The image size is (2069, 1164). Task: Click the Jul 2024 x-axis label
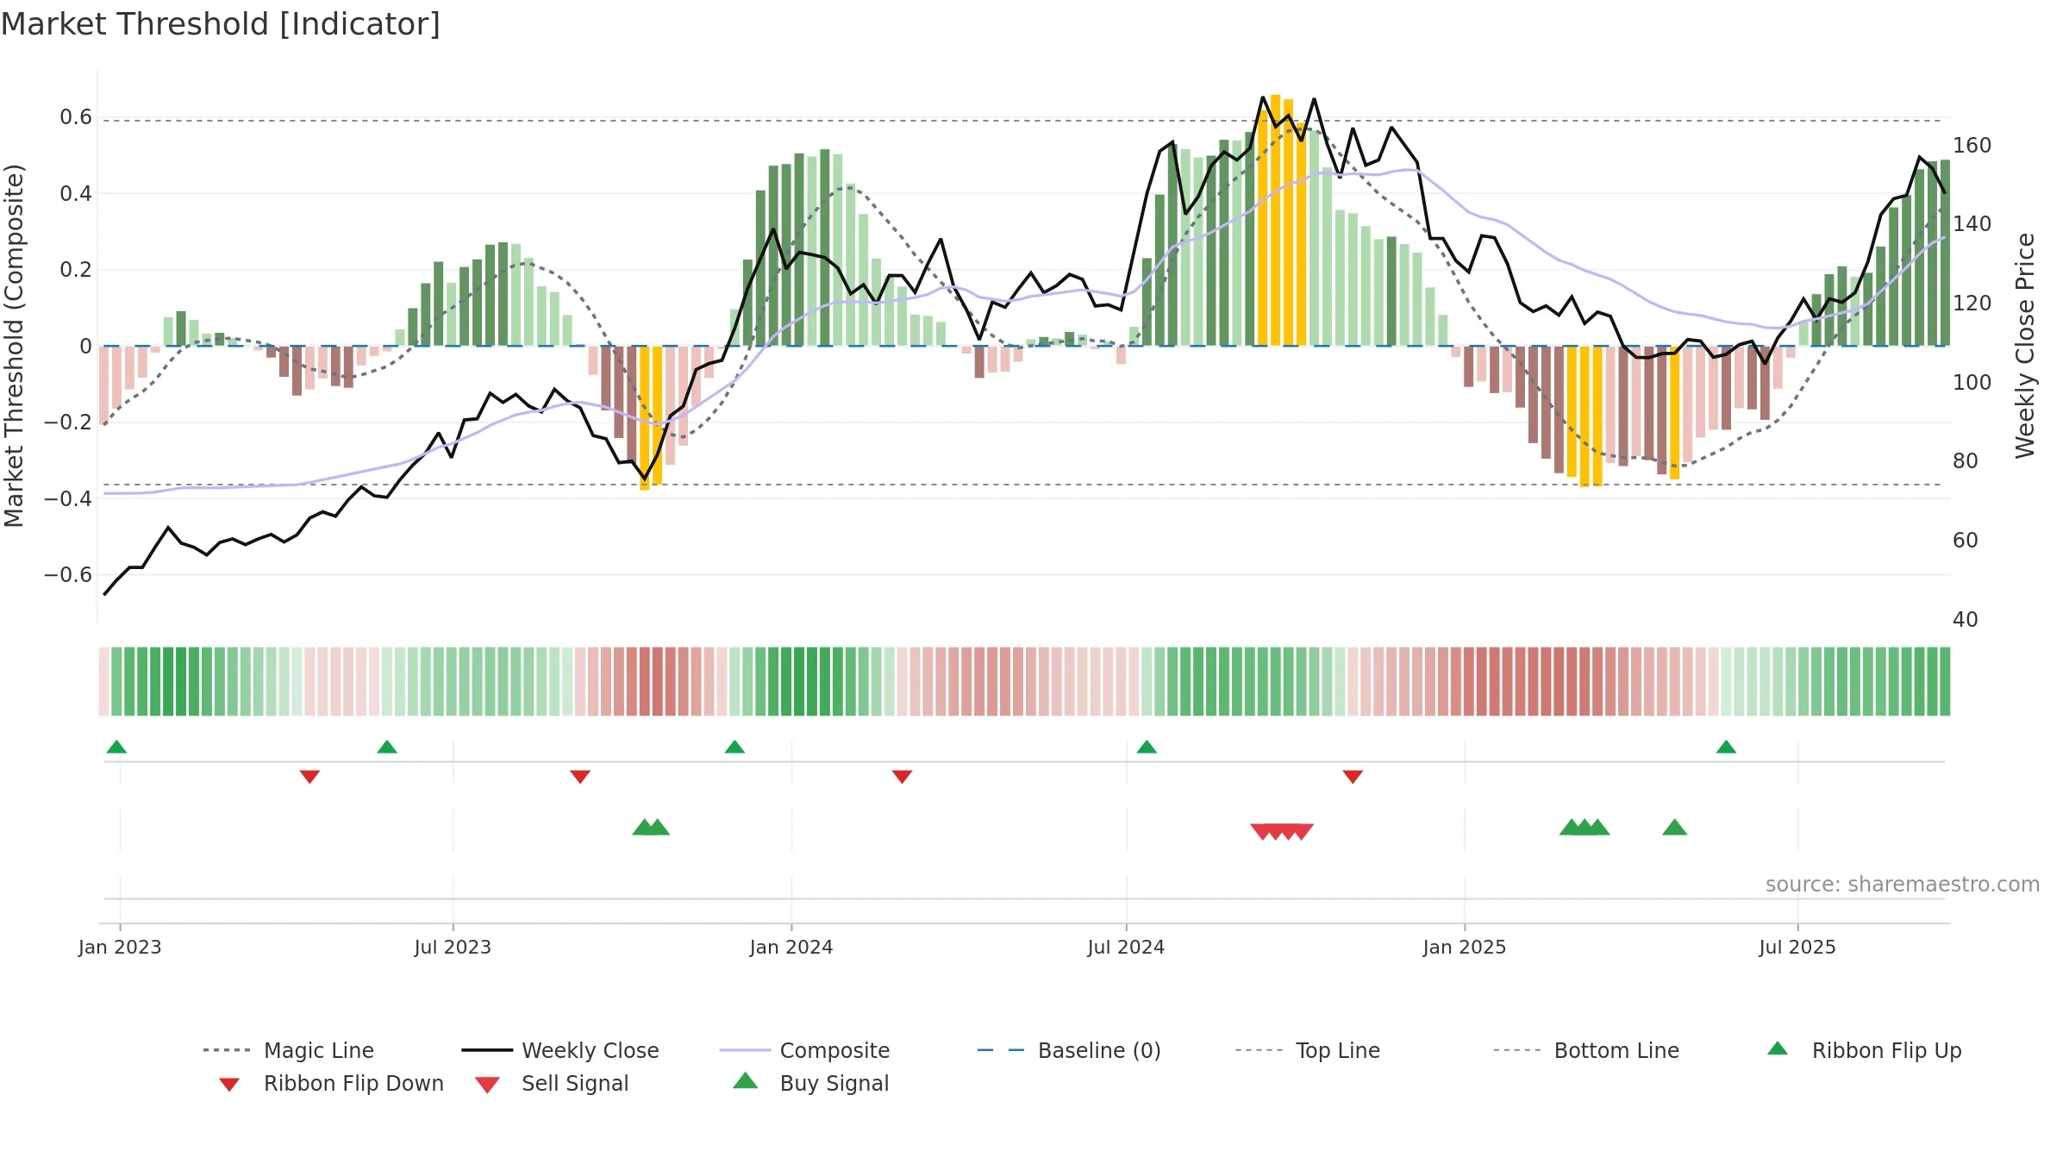click(1126, 947)
